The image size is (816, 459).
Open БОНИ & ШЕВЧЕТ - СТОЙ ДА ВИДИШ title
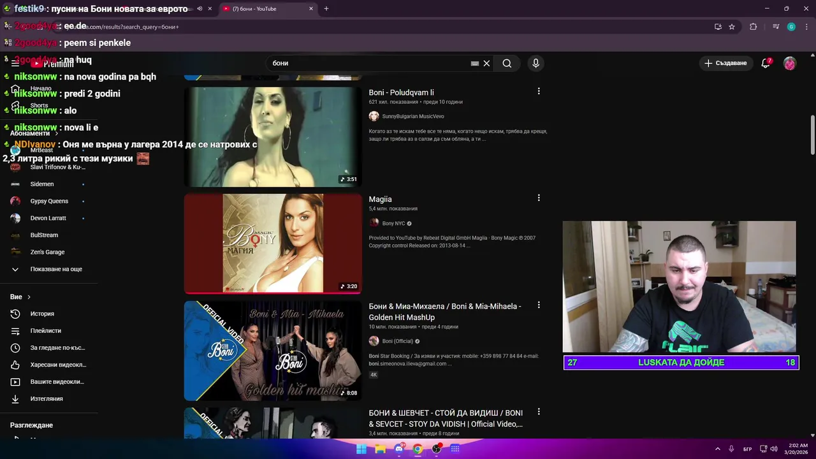[446, 418]
